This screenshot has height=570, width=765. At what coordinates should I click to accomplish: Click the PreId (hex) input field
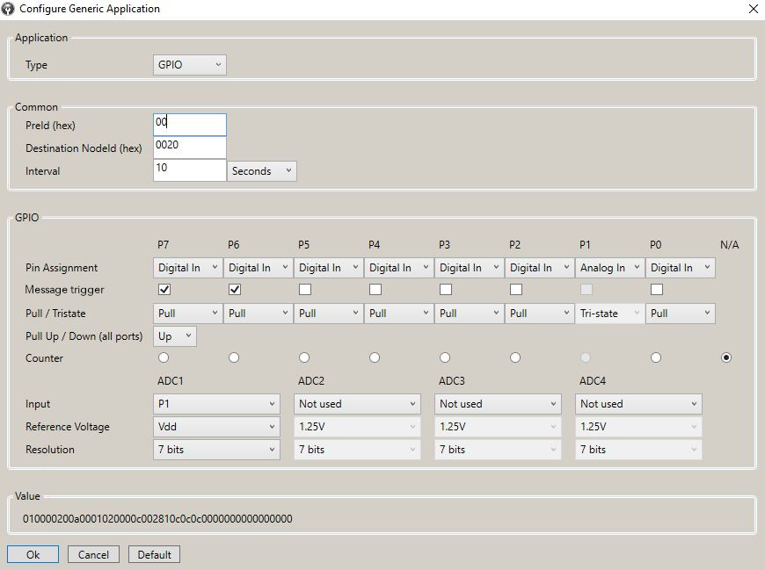189,125
